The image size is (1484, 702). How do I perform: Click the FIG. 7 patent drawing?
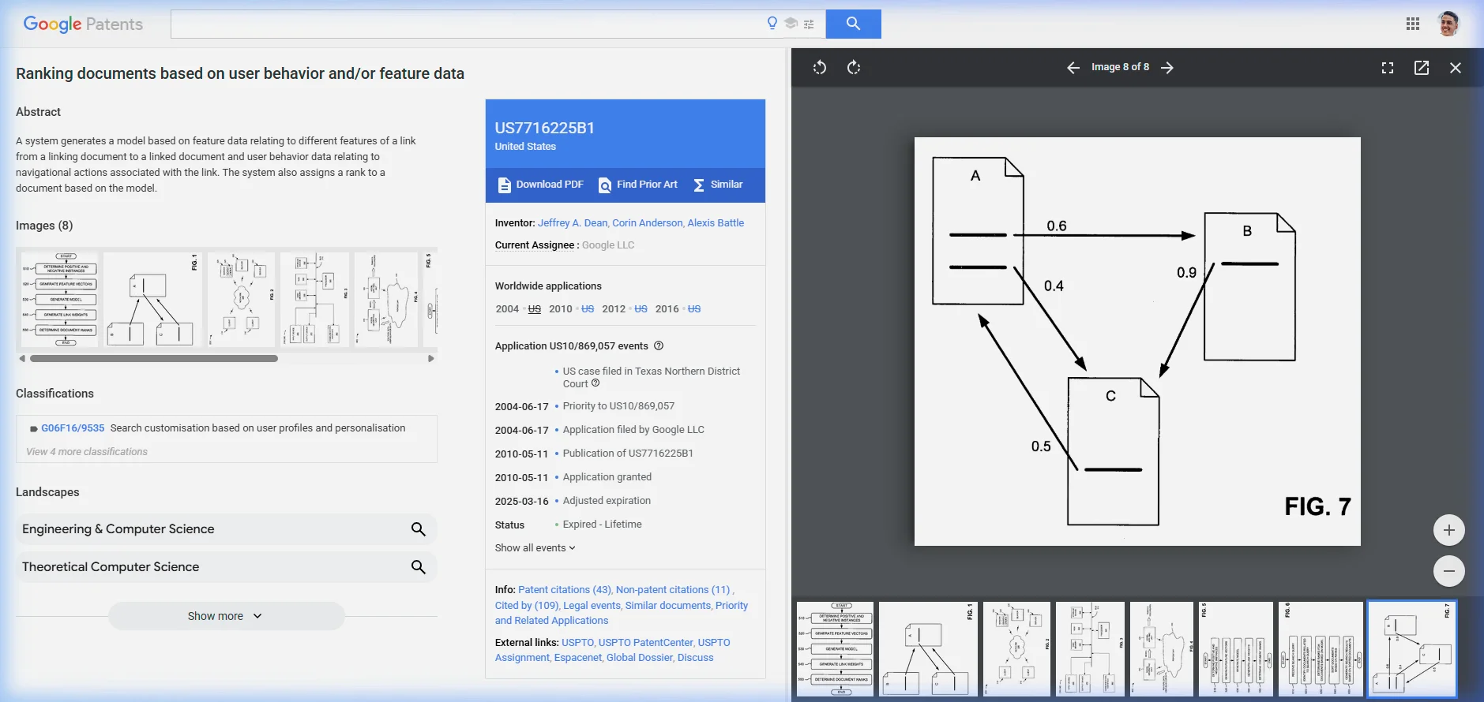pyautogui.click(x=1137, y=342)
